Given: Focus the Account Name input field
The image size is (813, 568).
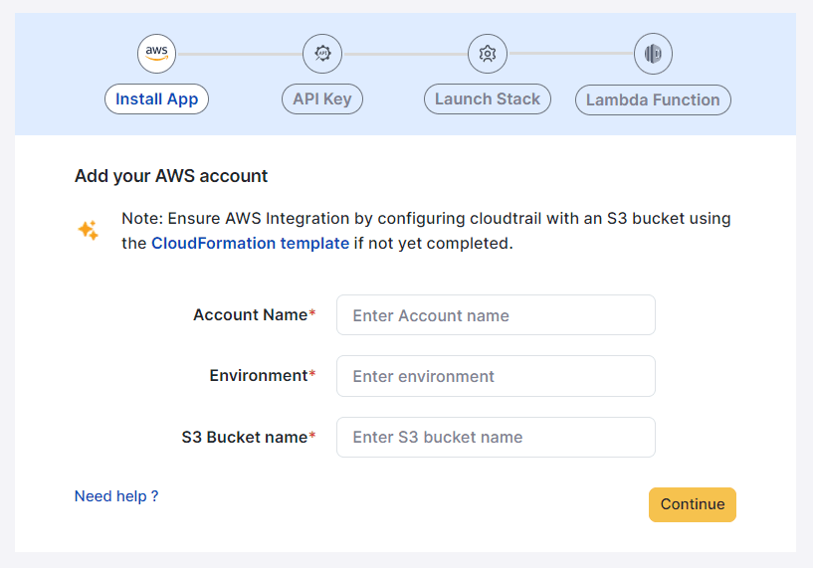Looking at the screenshot, I should pos(496,315).
